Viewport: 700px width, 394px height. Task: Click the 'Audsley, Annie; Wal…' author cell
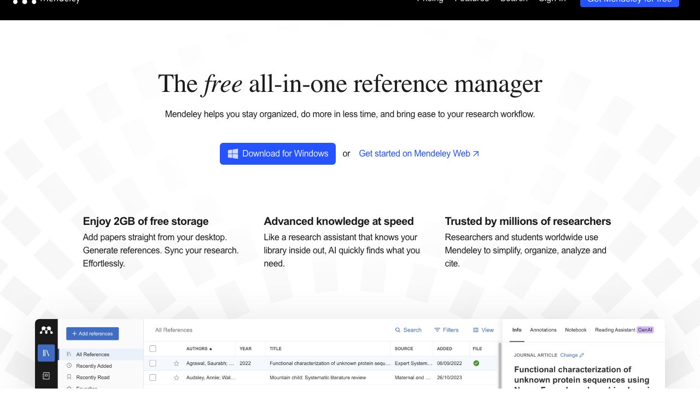tap(210, 378)
